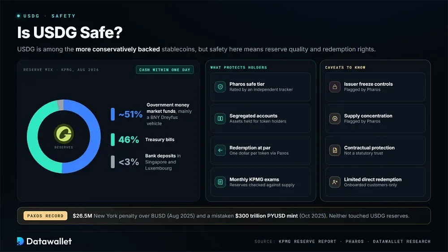Viewport: 448px width, 252px height.
Task: Click the Redemption at par arrow icon
Action: coord(220,150)
